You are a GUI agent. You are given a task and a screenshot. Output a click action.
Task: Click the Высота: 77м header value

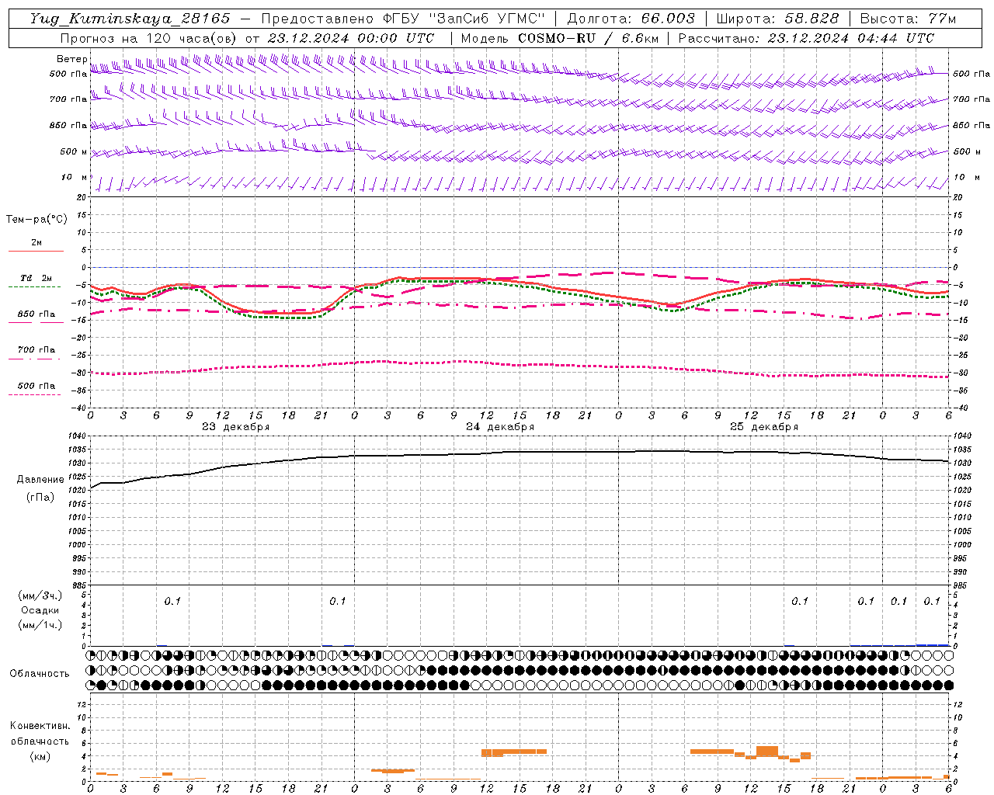(908, 19)
